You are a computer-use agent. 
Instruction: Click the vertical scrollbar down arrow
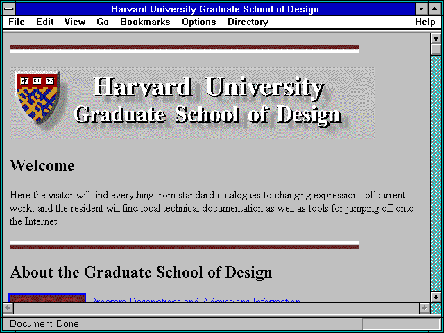[436, 297]
